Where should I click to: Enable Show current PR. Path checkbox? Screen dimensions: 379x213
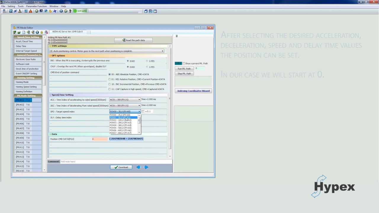(x=184, y=63)
